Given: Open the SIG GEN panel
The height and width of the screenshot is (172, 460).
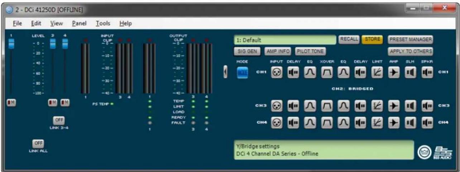Looking at the screenshot, I should 247,51.
